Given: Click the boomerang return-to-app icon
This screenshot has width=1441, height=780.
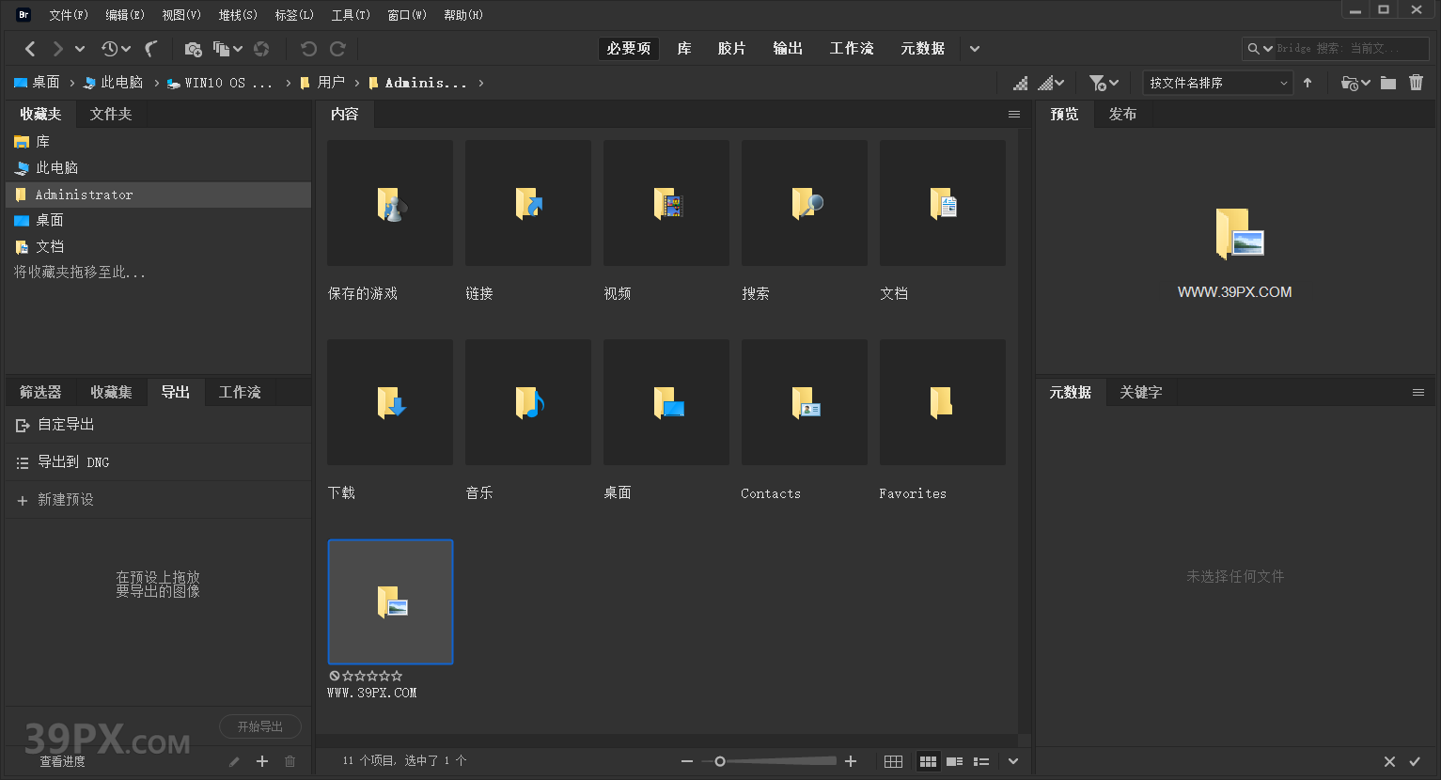Looking at the screenshot, I should [151, 49].
